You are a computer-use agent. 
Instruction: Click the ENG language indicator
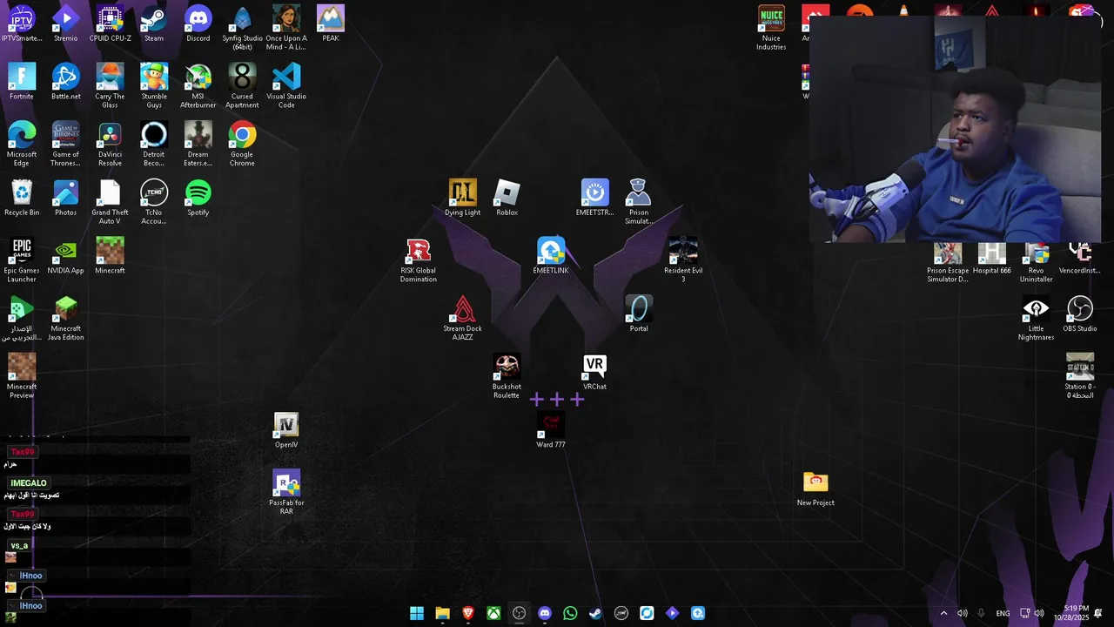tap(1003, 613)
